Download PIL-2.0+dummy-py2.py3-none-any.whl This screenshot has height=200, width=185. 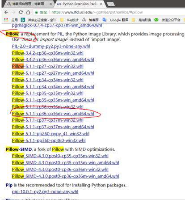[x=51, y=46]
